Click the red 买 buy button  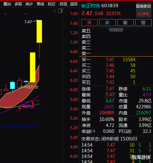click(x=90, y=23)
